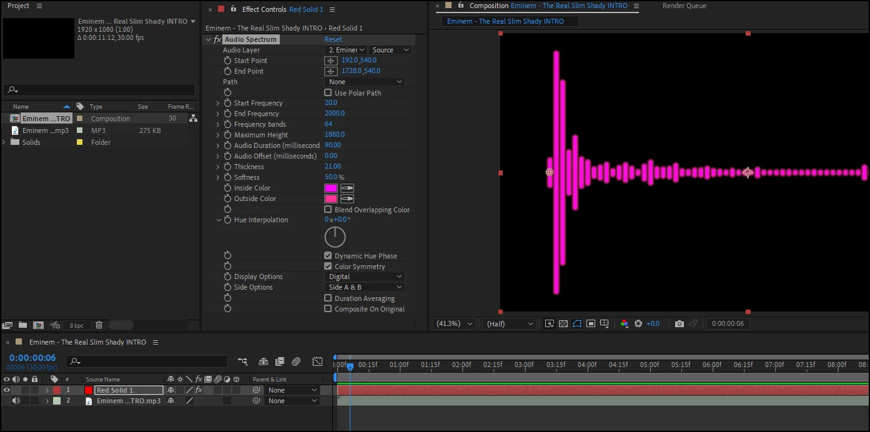Toggle stopwatch for Start Frequency
Screen dimensions: 870x432
pyautogui.click(x=227, y=103)
